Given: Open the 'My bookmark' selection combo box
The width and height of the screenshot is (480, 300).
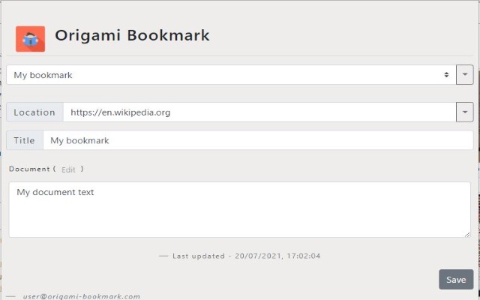Looking at the screenshot, I should pos(225,75).
